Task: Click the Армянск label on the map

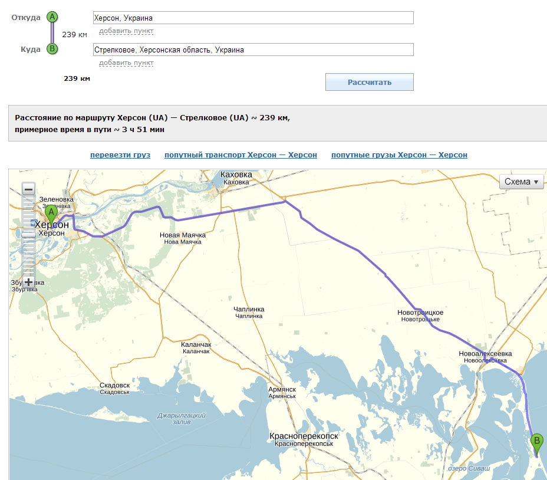Action: [x=282, y=392]
